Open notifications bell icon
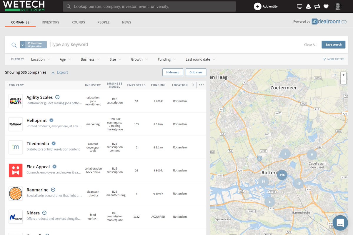Image resolution: width=353 pixels, height=235 pixels. point(308,6)
